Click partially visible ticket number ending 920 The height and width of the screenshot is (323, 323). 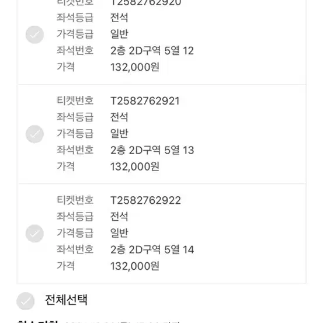[145, 3]
